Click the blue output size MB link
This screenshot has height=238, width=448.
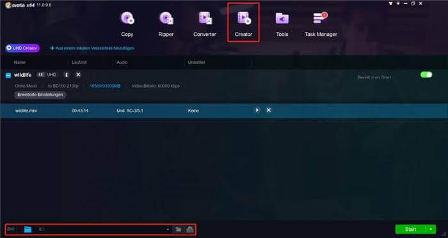coord(105,86)
